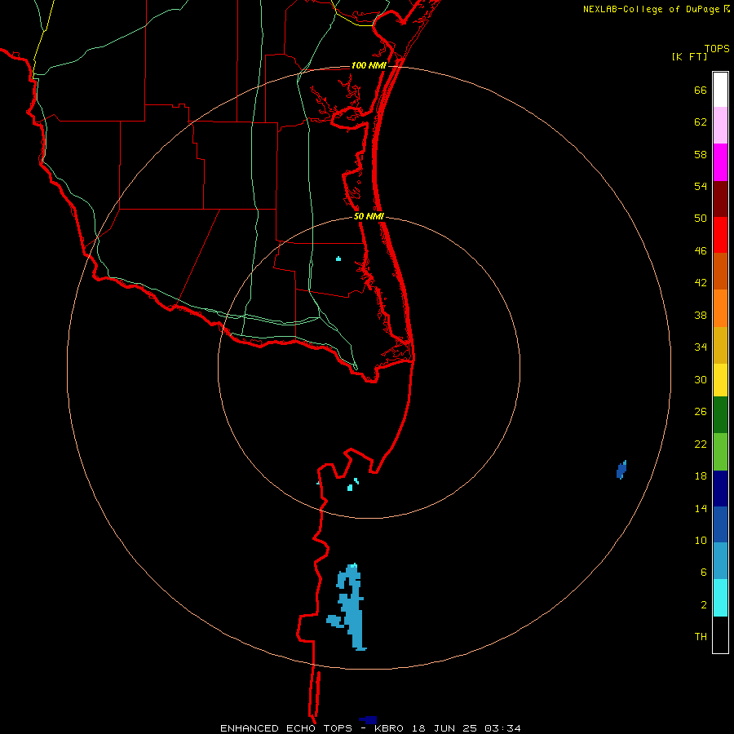Click the '10' legend value label

click(701, 540)
